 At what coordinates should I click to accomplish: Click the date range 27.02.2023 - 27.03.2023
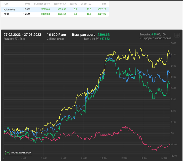(x=22, y=35)
